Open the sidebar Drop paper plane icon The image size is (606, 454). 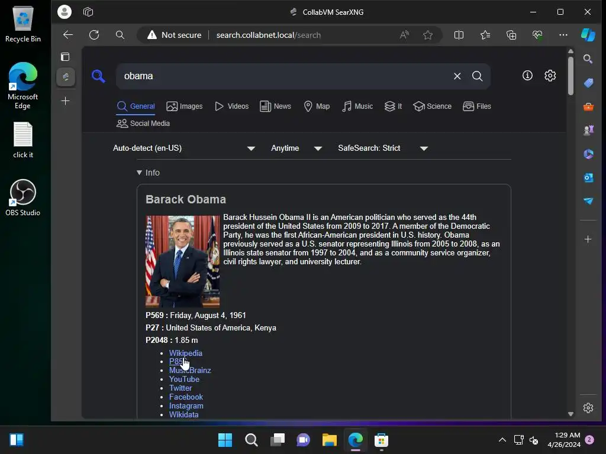click(x=588, y=201)
